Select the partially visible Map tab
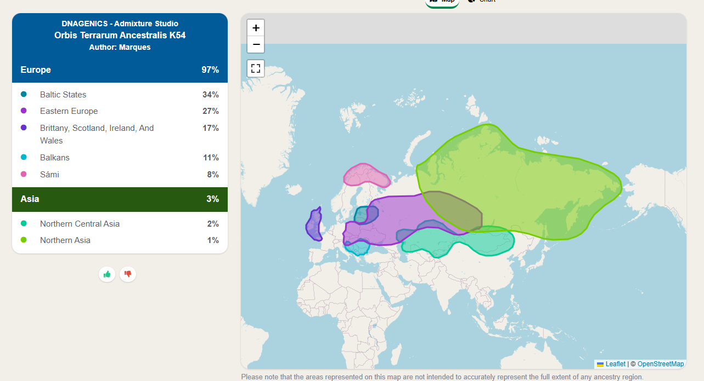This screenshot has height=381, width=704. pyautogui.click(x=443, y=2)
